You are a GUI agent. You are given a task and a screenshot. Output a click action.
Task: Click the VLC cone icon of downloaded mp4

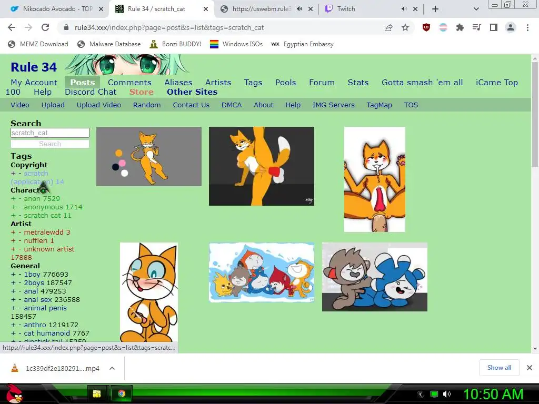14,368
